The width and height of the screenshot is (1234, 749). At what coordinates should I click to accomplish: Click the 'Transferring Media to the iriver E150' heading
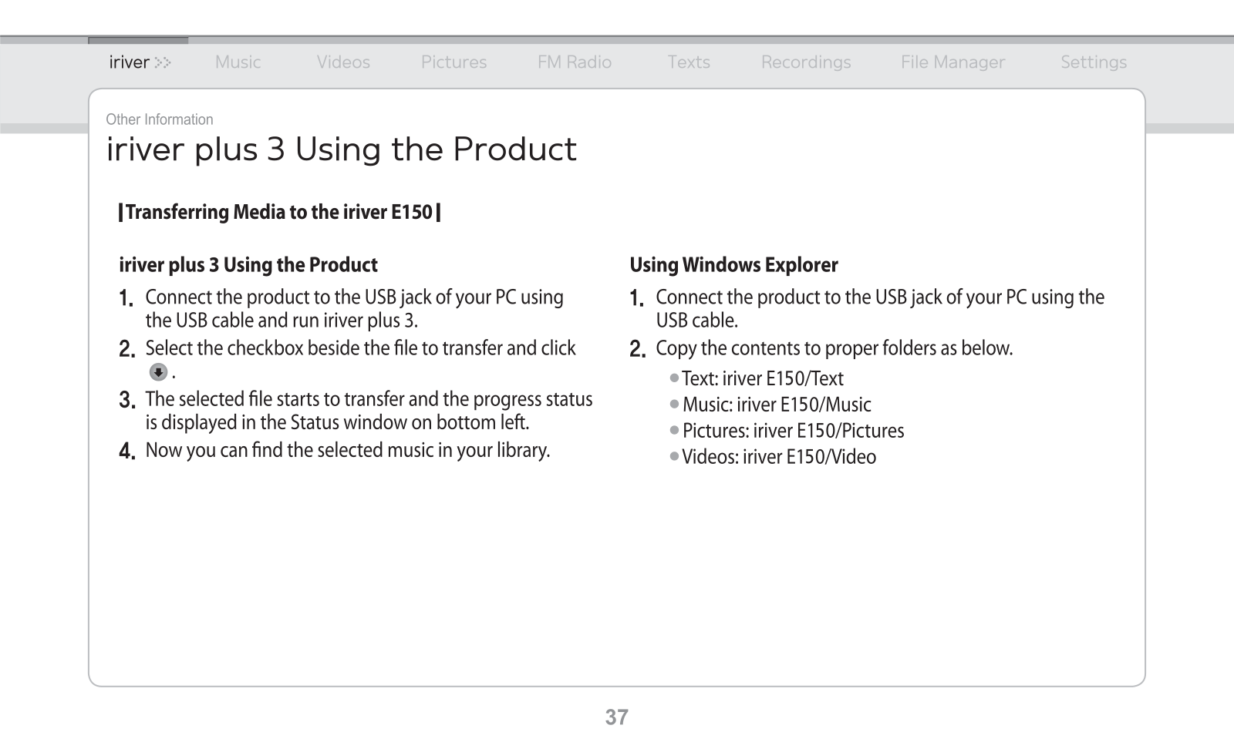click(x=279, y=212)
